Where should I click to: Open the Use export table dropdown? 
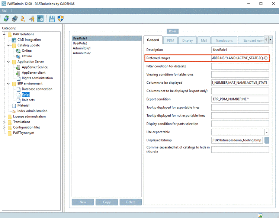(x=267, y=132)
